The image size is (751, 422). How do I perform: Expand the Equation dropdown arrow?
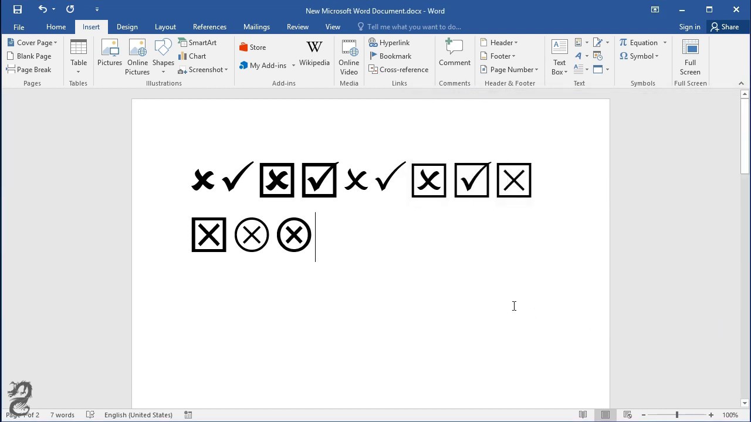665,43
